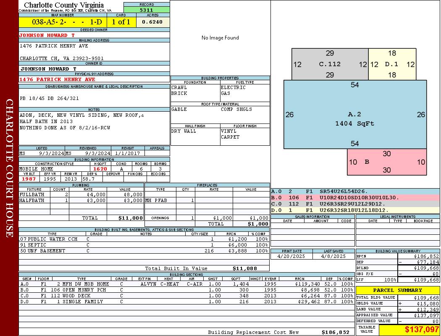Click the print date 4/20/2025
The height and width of the screenshot is (336, 441).
click(x=291, y=257)
